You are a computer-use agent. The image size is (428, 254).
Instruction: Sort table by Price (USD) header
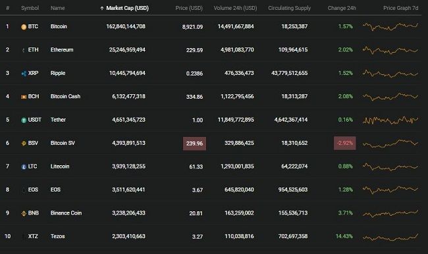[x=189, y=8]
